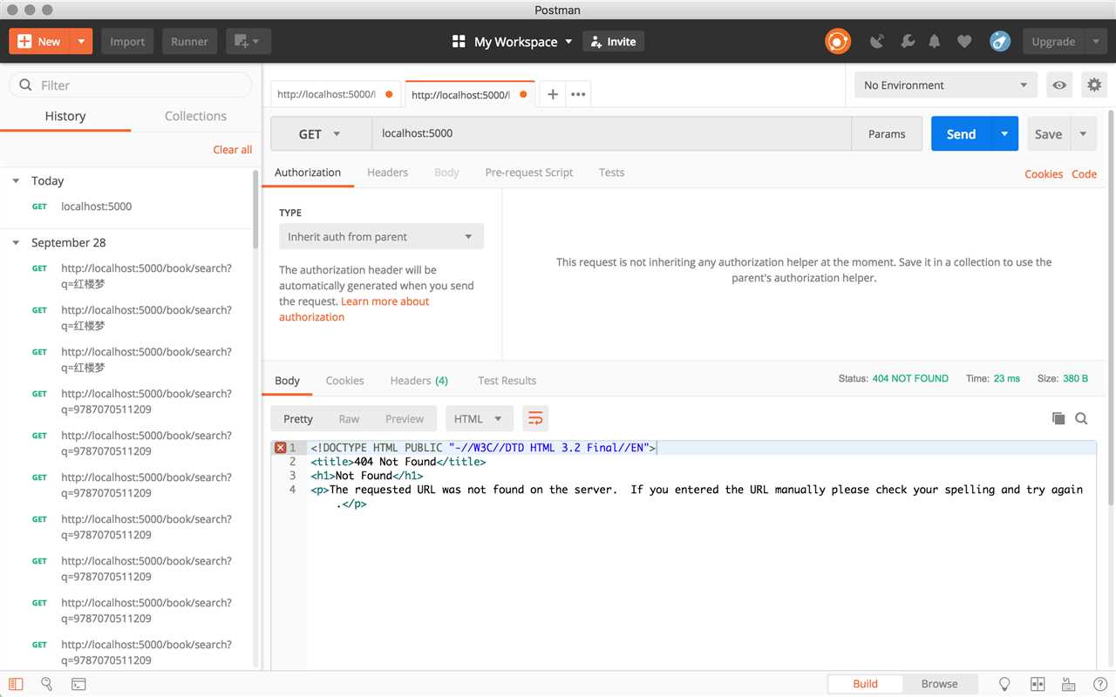This screenshot has width=1116, height=697.
Task: Open the Pre-request Script tab
Action: (x=529, y=173)
